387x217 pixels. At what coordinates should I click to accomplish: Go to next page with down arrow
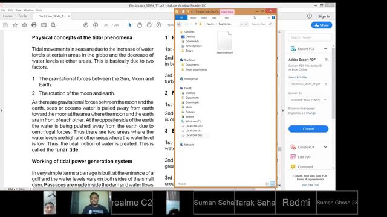96,25
